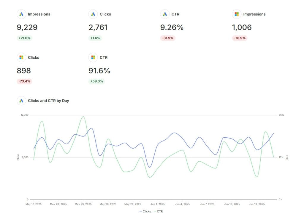
Task: Click the Google Ads icon beside Clicks
Action: (93, 14)
